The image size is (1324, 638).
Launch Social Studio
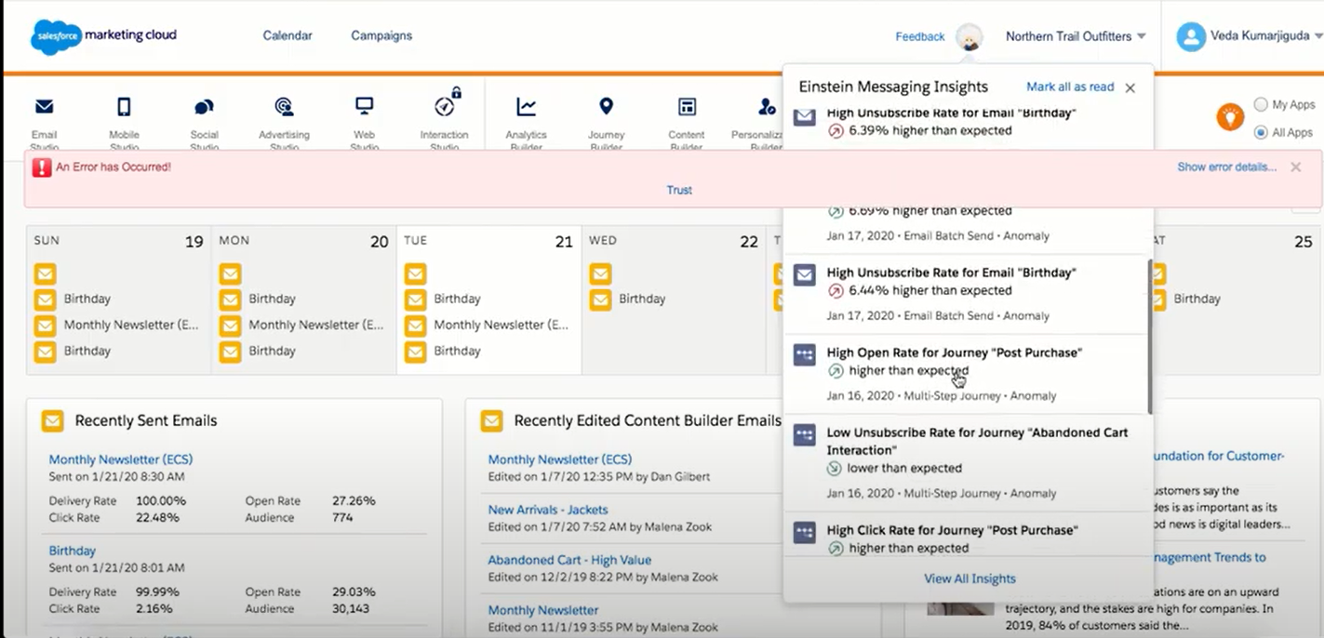[204, 115]
